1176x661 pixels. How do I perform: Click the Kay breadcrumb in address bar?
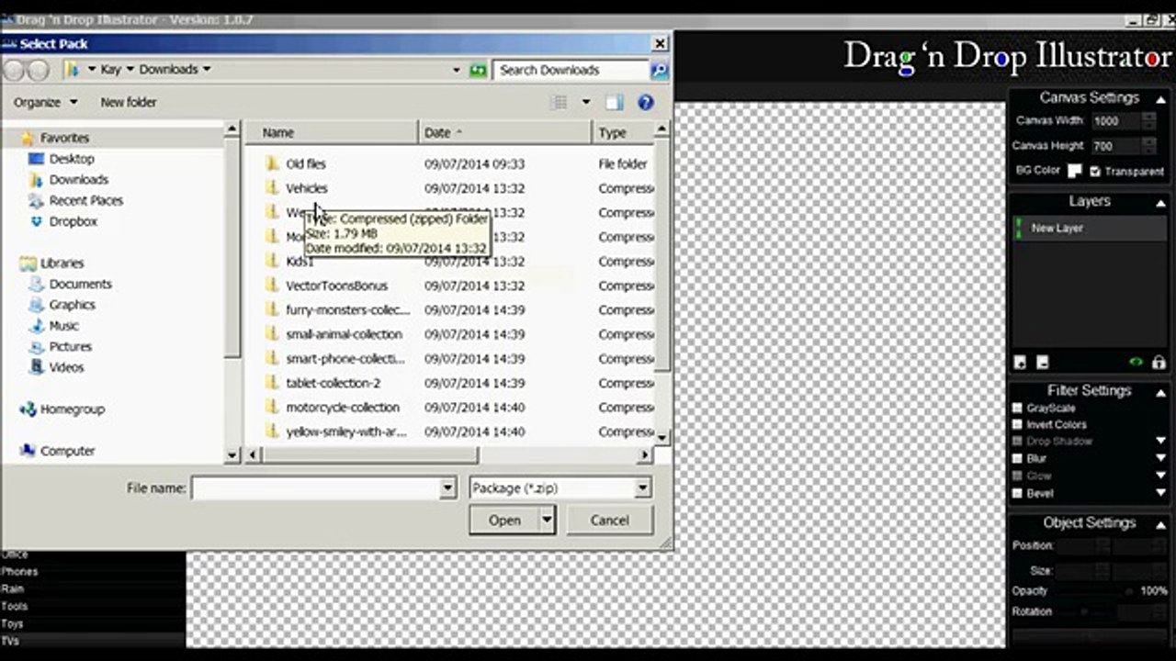click(111, 70)
